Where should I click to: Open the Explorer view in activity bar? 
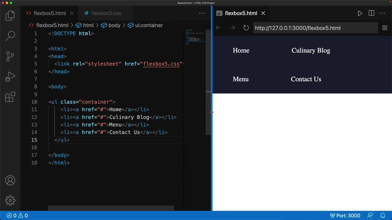click(x=10, y=15)
